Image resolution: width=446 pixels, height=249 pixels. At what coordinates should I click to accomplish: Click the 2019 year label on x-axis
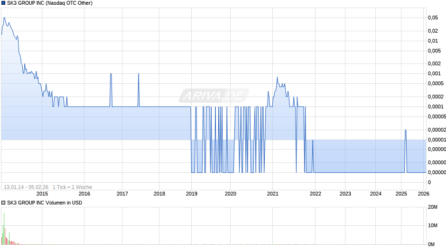tap(191, 194)
